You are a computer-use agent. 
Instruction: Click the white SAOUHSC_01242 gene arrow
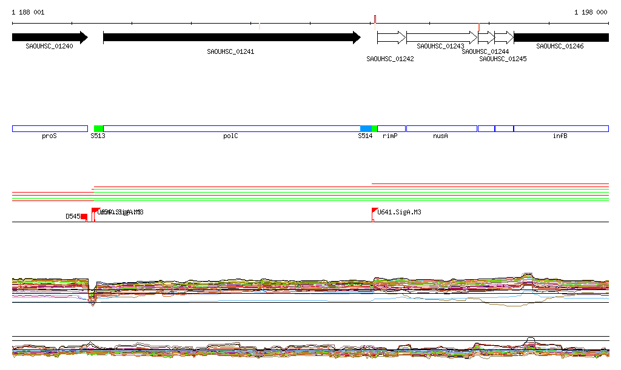click(x=391, y=38)
